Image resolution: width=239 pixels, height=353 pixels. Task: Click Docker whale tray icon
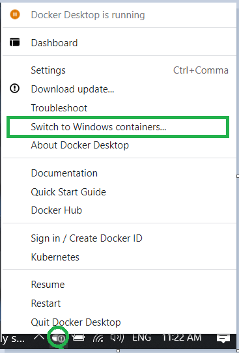click(58, 338)
